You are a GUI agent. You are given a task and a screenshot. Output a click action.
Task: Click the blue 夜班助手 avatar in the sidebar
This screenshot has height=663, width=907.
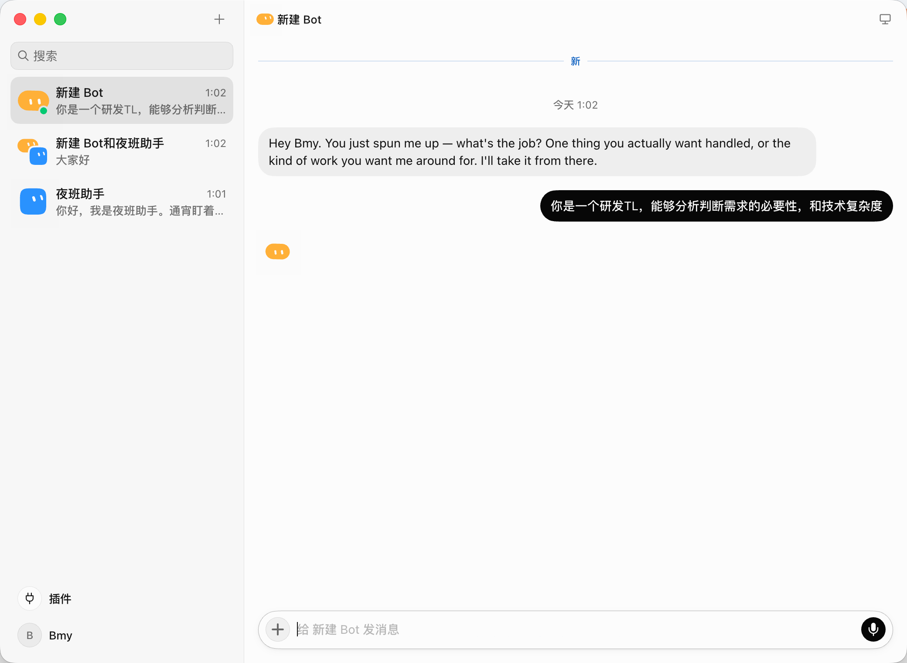[x=33, y=202]
